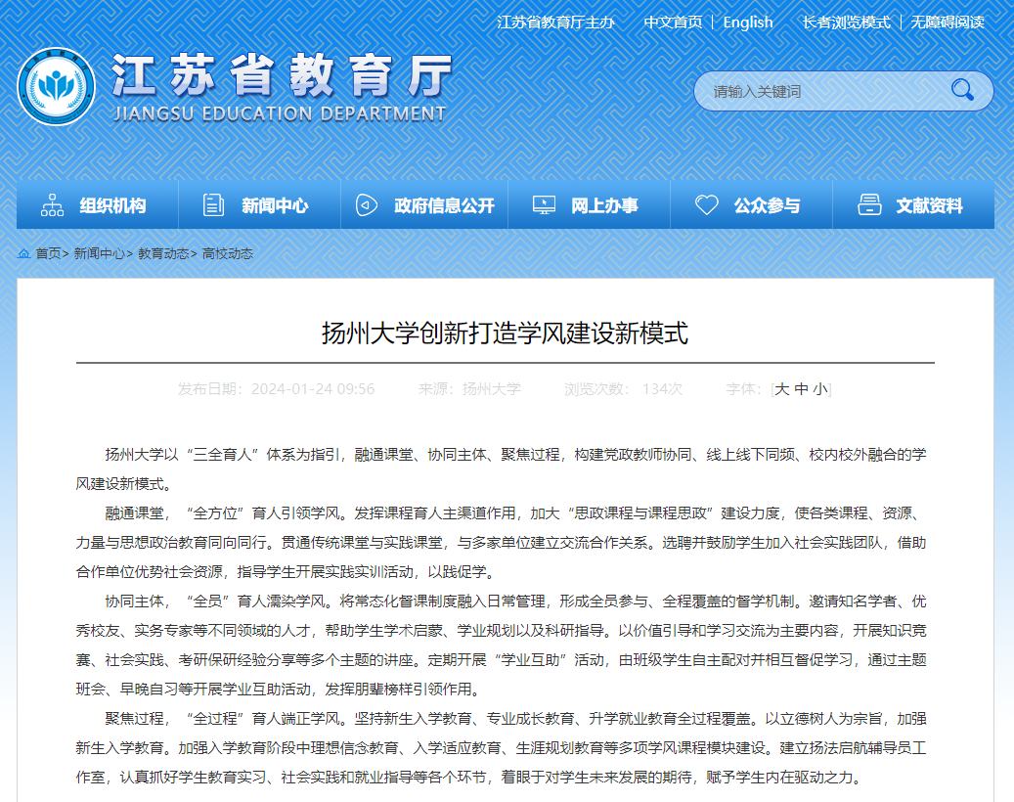Click the icon beside 政府信息公开

click(x=367, y=205)
